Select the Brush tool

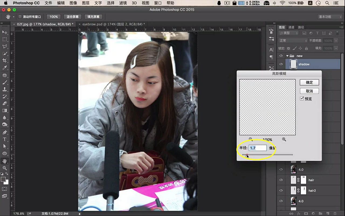[5, 82]
